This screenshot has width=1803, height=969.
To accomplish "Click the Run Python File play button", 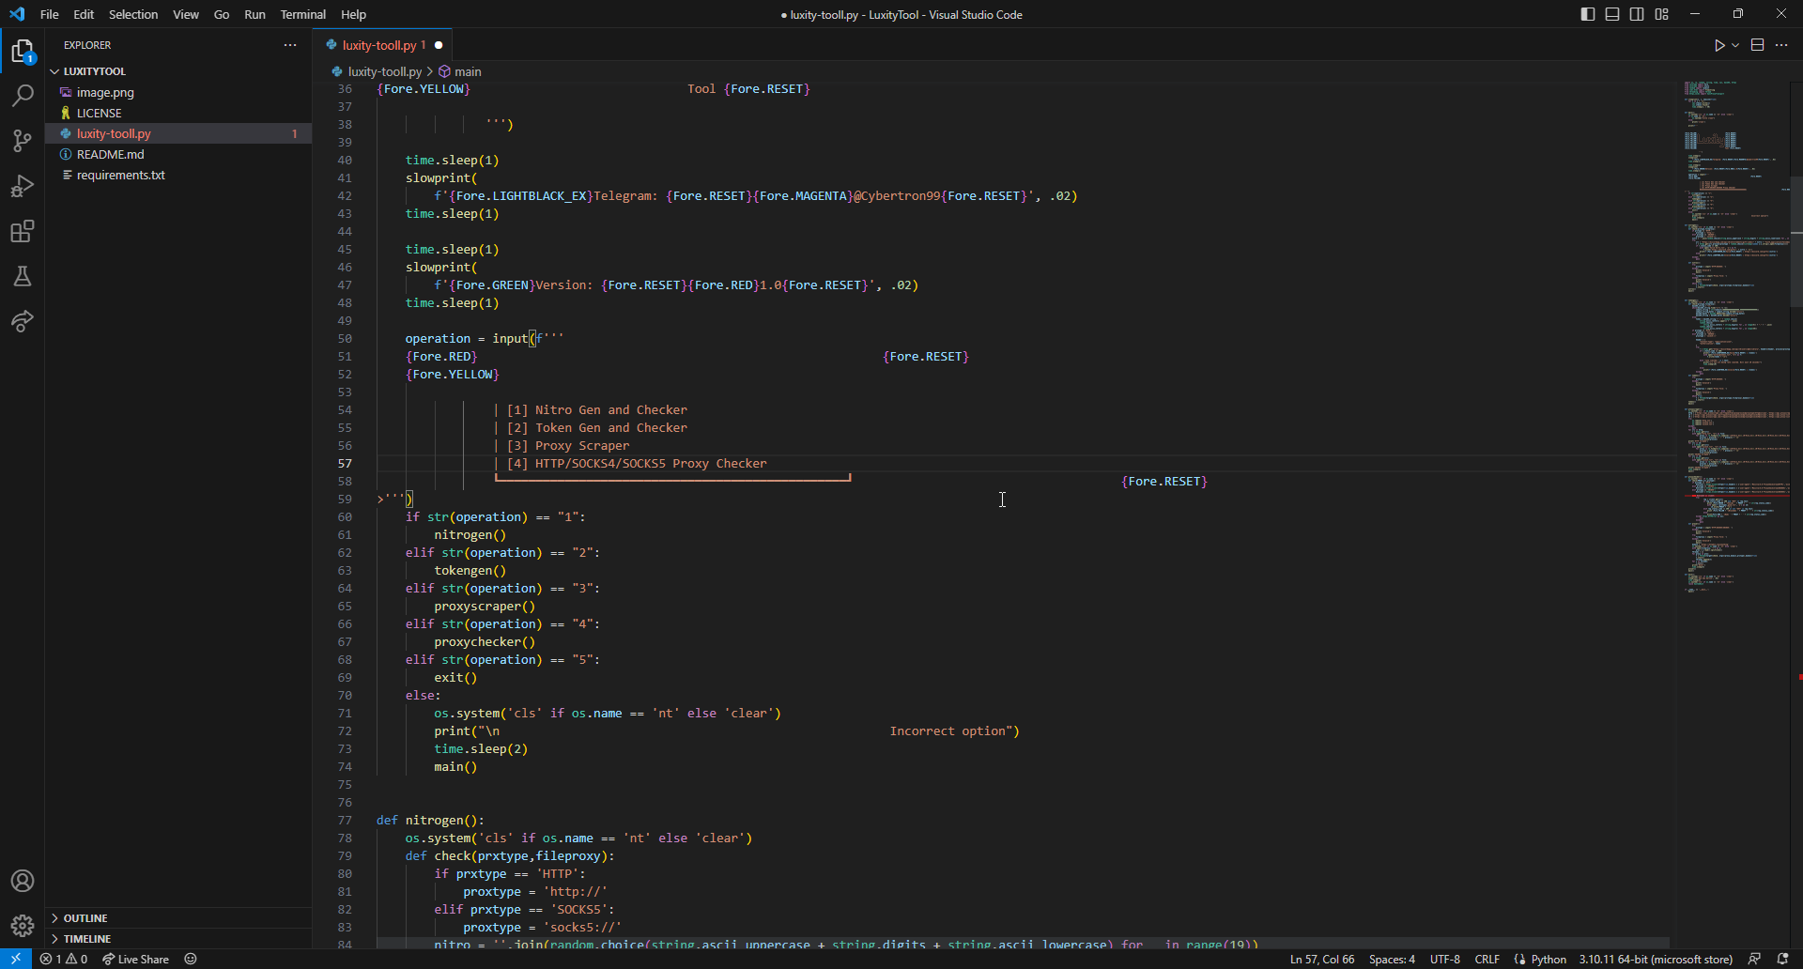I will [x=1719, y=45].
